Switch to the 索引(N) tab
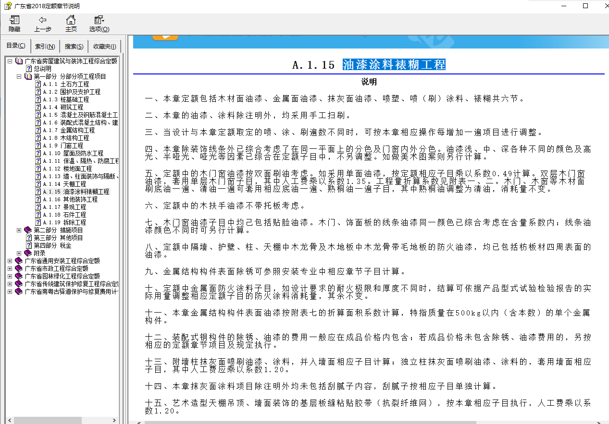 [x=45, y=47]
